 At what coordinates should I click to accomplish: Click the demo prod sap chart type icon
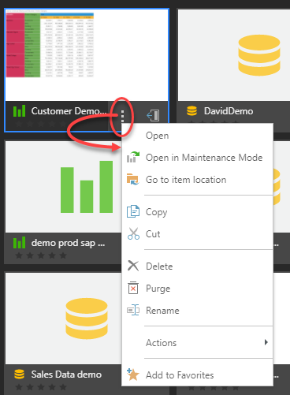[19, 243]
